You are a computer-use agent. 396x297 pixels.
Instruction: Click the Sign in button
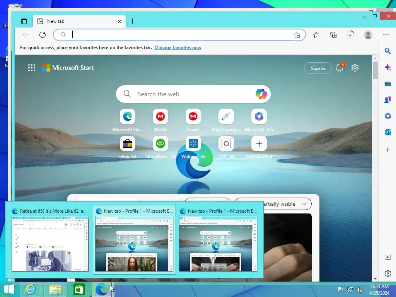pos(318,68)
